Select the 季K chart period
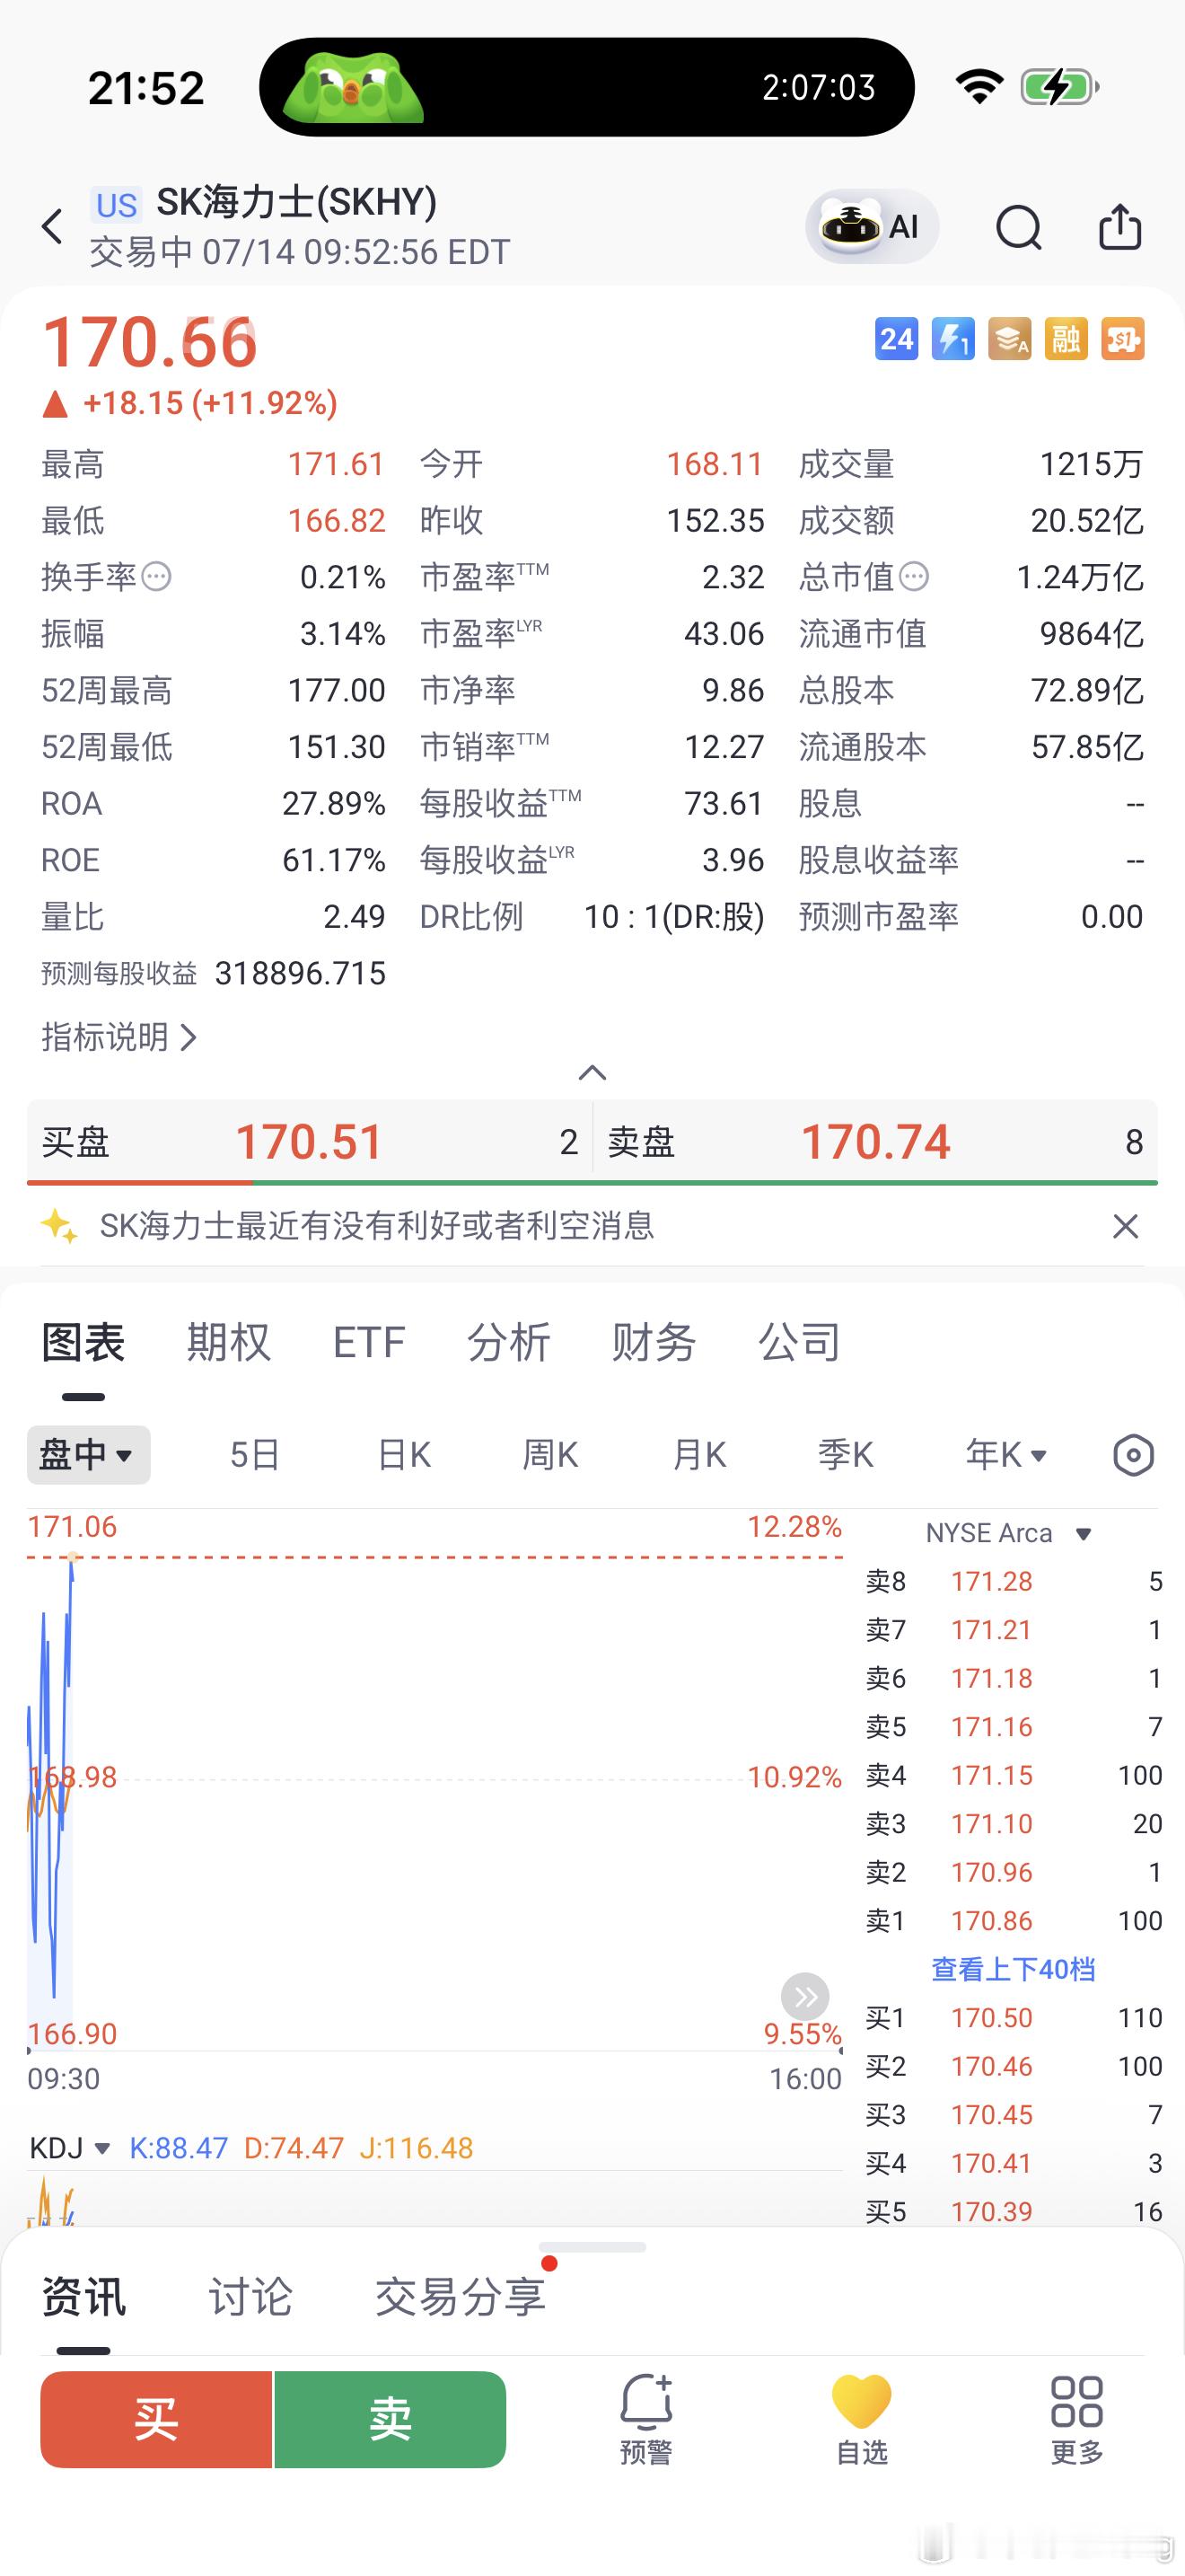 (x=846, y=1455)
